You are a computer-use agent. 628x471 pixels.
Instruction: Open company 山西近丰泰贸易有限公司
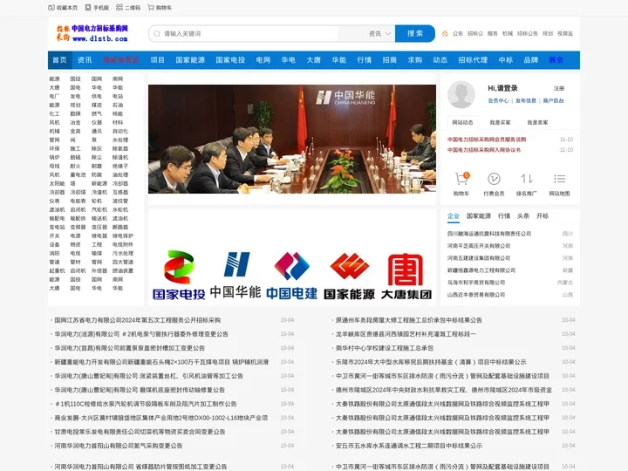click(476, 295)
